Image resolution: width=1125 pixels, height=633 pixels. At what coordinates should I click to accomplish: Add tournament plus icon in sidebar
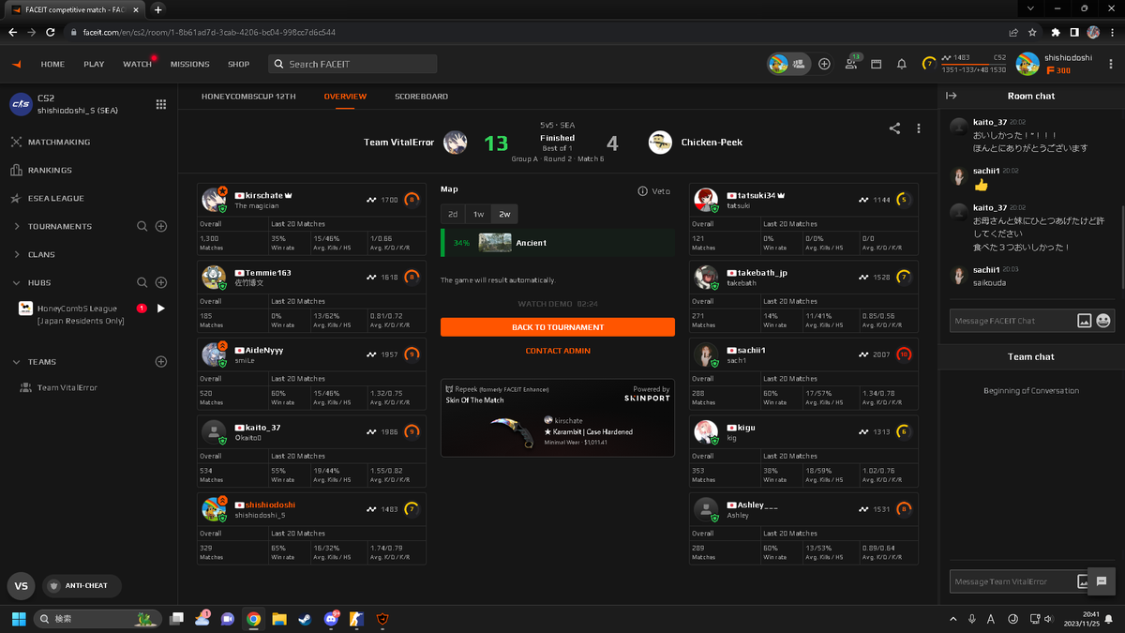tap(161, 226)
